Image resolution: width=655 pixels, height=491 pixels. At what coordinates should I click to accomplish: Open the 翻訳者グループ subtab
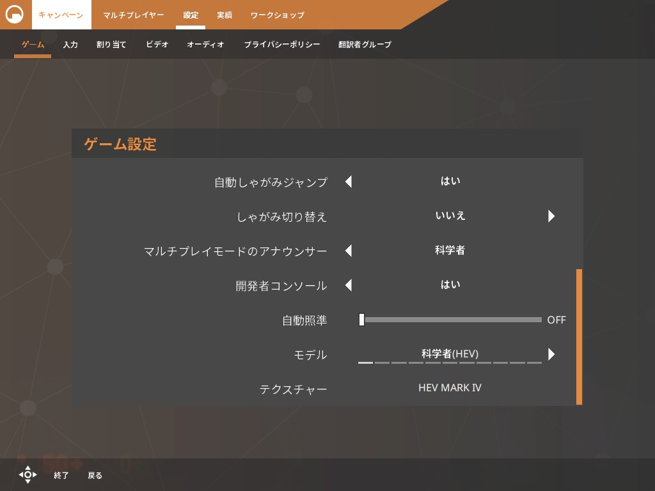point(365,44)
